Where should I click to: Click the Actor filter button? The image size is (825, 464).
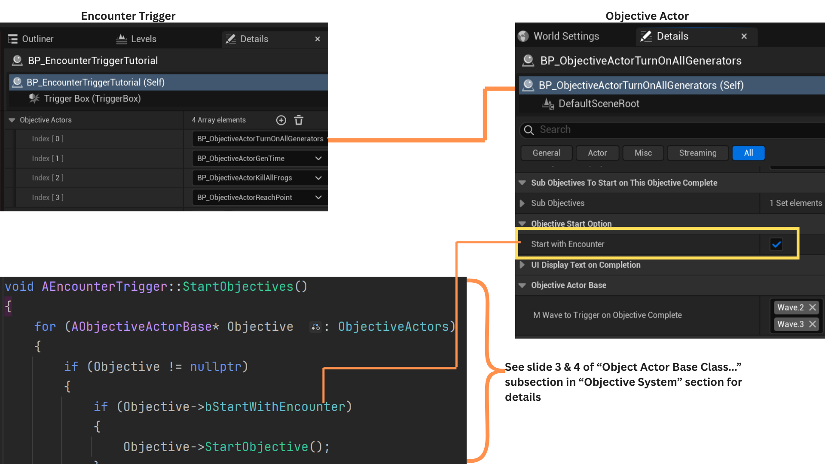tap(597, 153)
